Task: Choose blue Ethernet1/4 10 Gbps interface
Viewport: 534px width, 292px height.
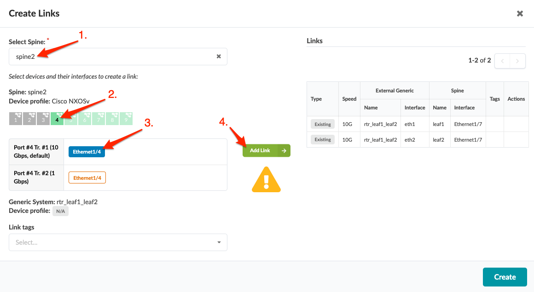Action: click(87, 152)
